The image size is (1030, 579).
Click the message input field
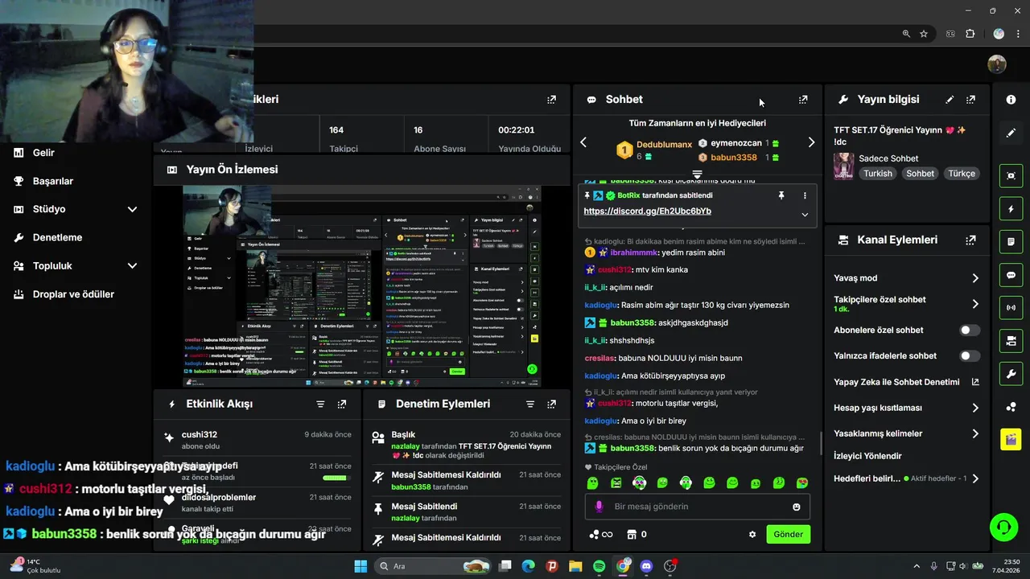[697, 507]
